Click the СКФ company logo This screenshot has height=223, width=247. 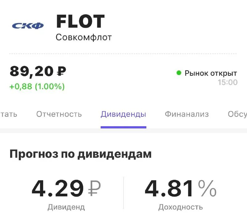click(28, 26)
